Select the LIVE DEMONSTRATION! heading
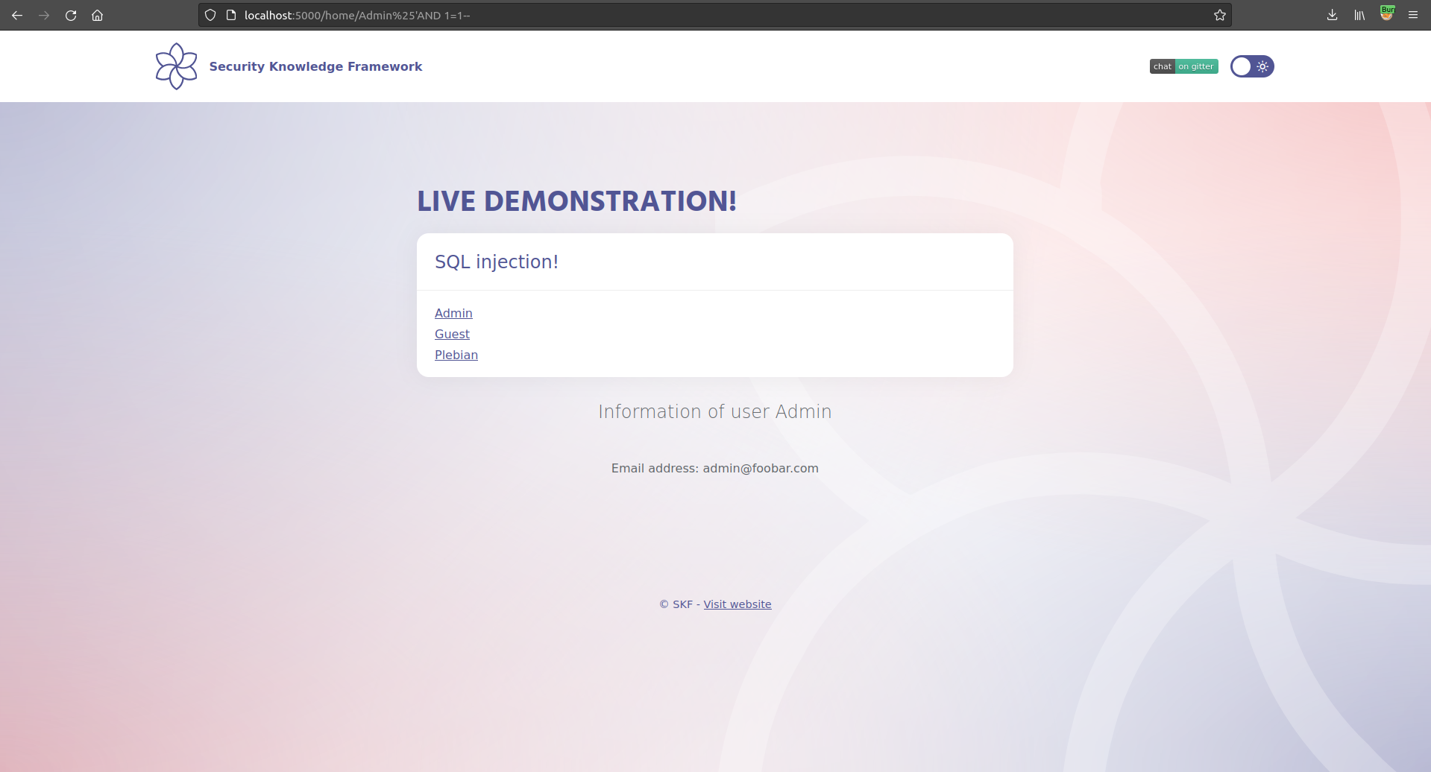The image size is (1431, 772). tap(576, 201)
